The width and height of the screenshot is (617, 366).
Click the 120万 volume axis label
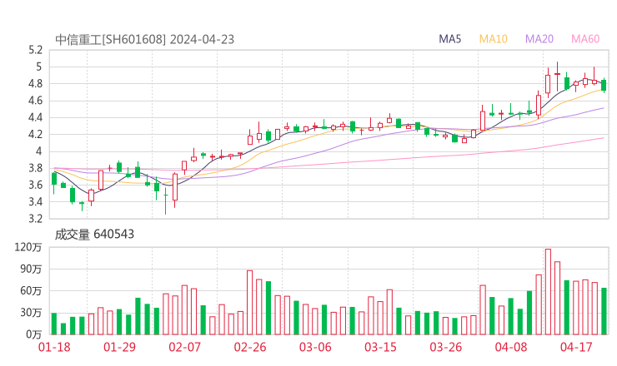pos(28,247)
